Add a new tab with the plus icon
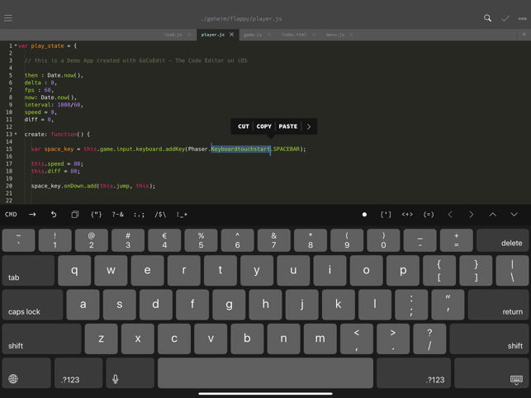Viewport: 531px width, 398px height. pyautogui.click(x=524, y=35)
